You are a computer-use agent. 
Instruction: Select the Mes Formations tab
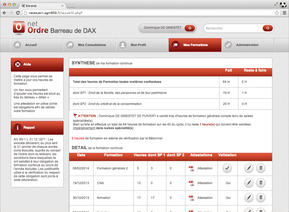195,45
